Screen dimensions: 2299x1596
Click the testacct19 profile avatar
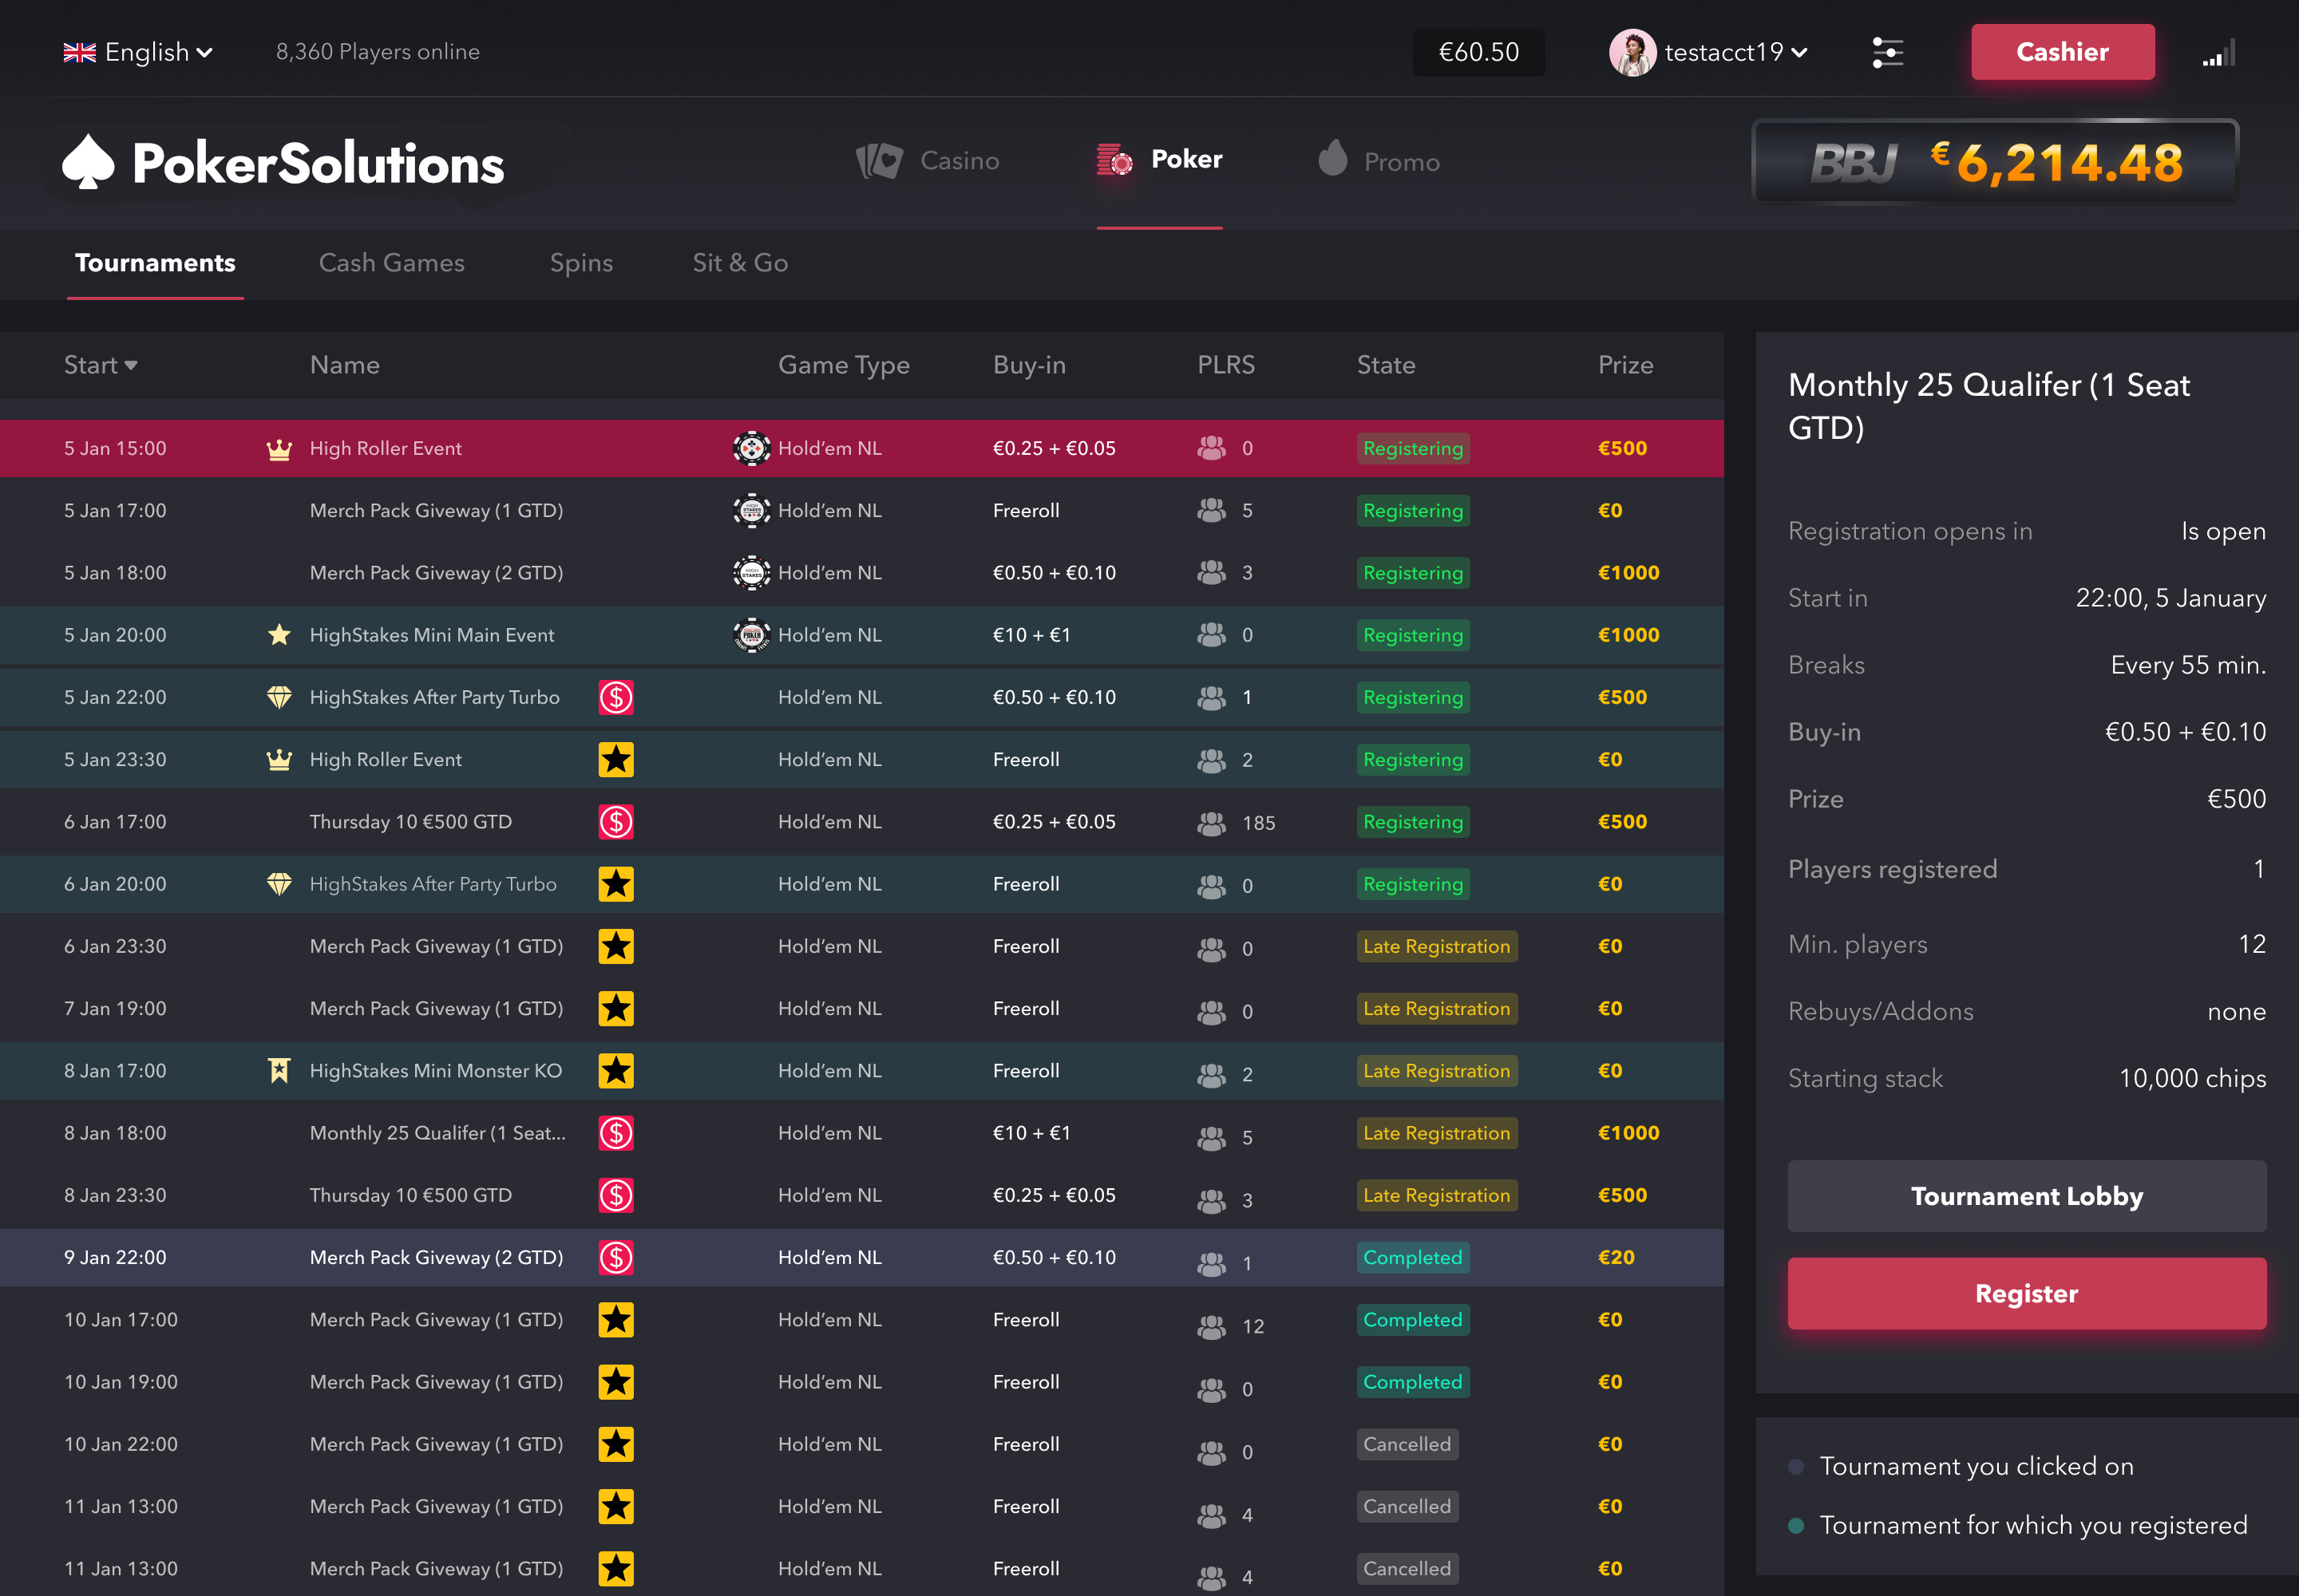1632,52
